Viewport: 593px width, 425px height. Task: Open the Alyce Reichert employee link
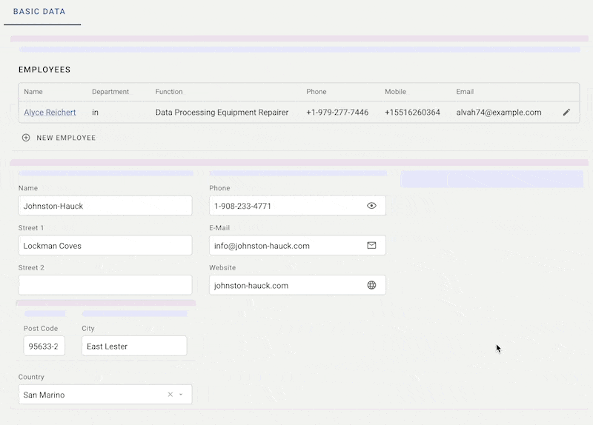(x=50, y=113)
